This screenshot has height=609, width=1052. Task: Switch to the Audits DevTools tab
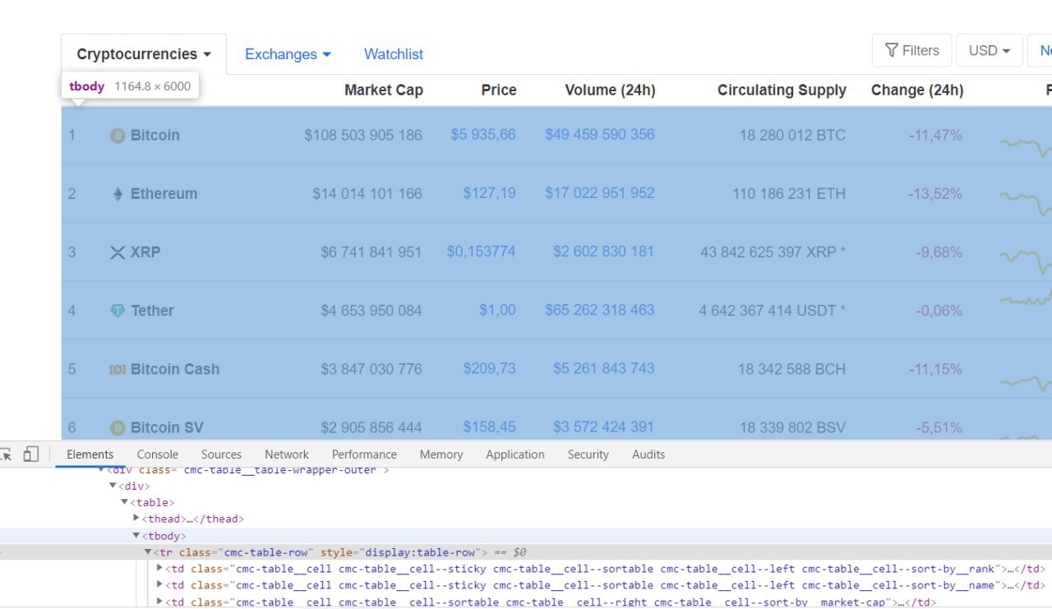click(648, 454)
